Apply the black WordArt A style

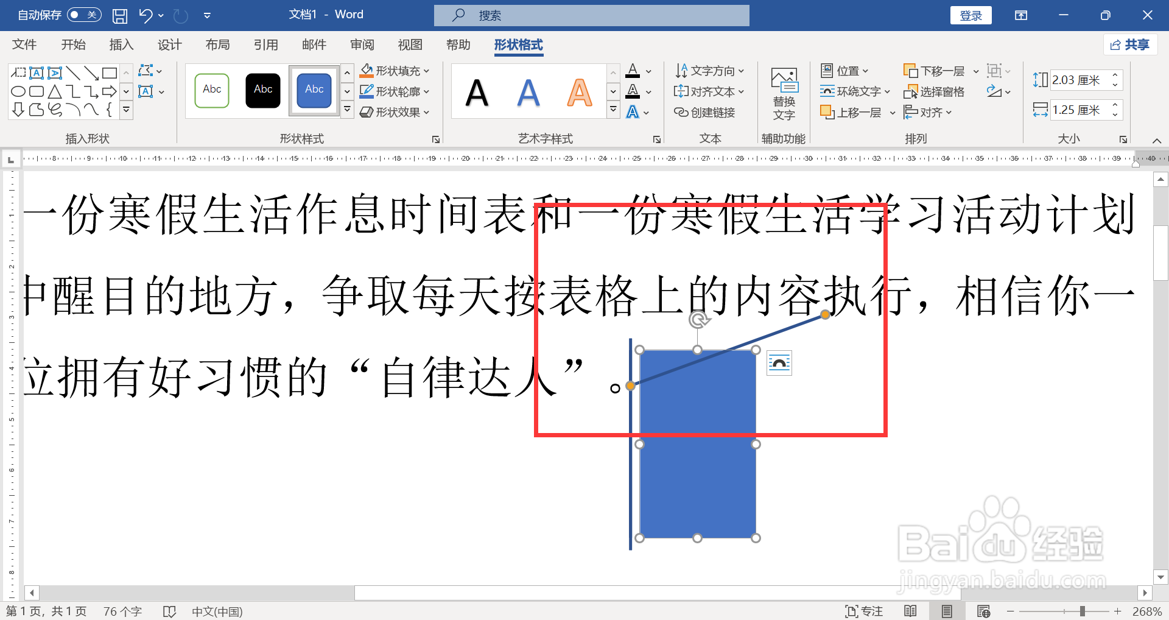click(x=477, y=93)
